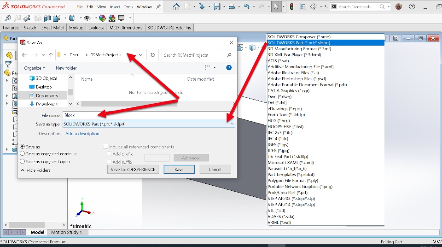The image size is (442, 247).
Task: Open the Options gear dropdown arrow
Action: tap(321, 6)
